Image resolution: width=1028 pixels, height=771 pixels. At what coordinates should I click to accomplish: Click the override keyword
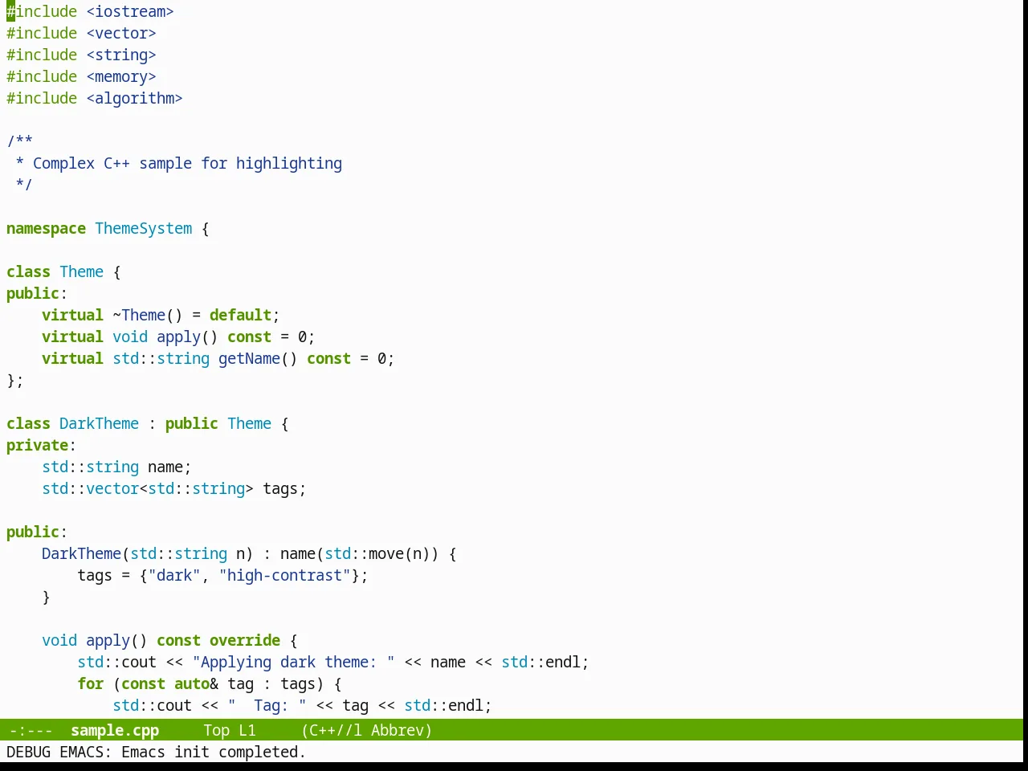coord(245,640)
